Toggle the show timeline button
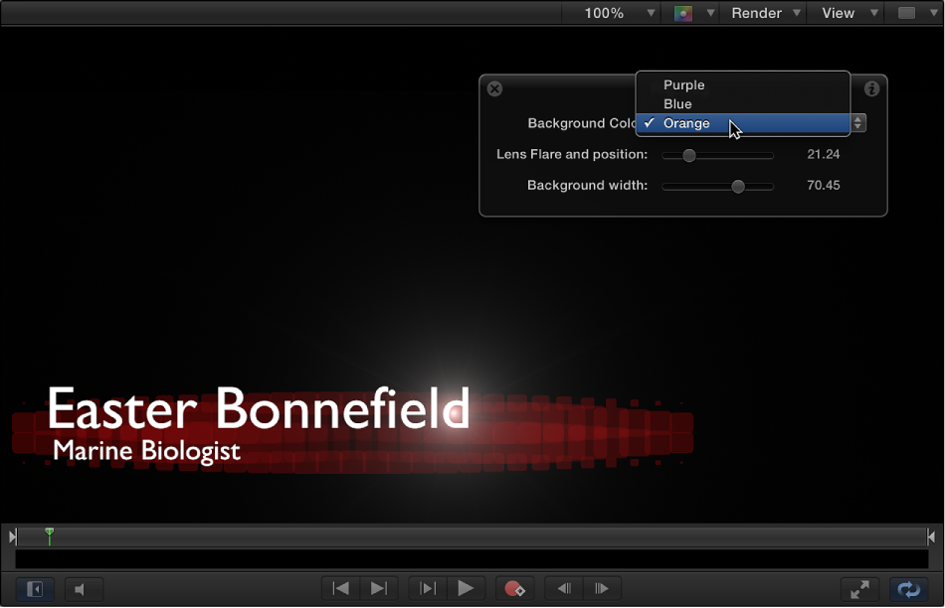This screenshot has height=608, width=945. pyautogui.click(x=34, y=588)
